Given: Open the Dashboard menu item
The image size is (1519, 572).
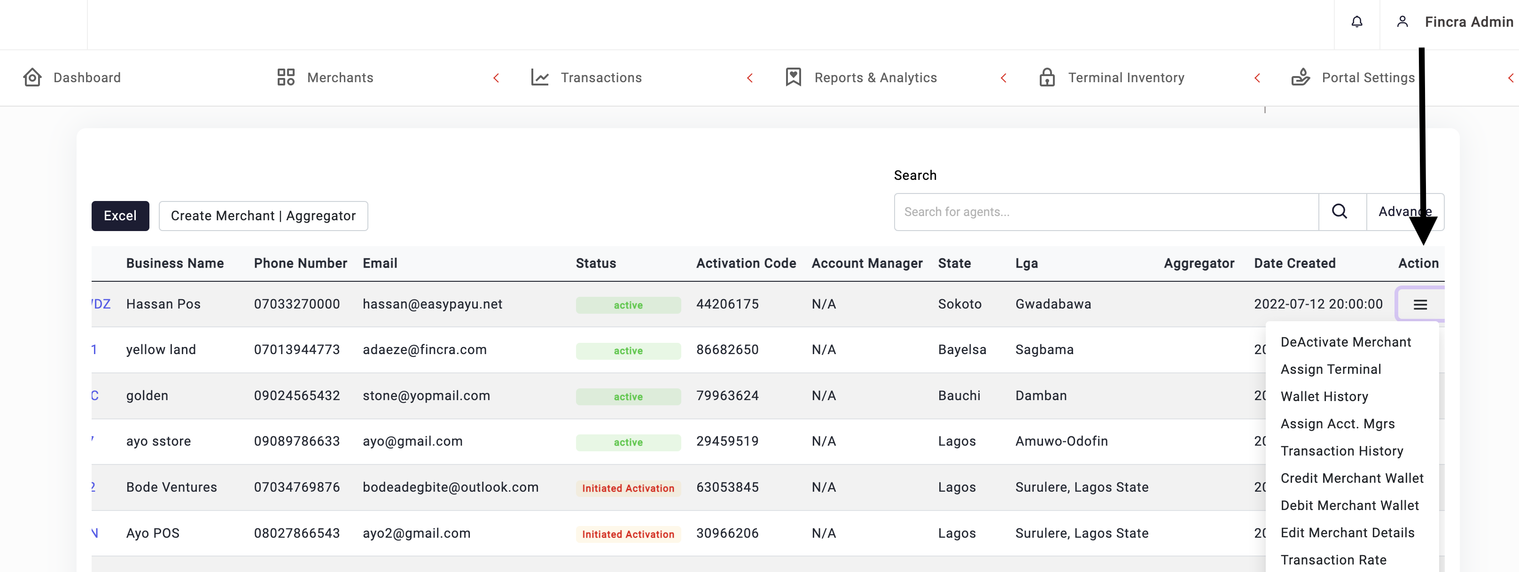Looking at the screenshot, I should [x=86, y=78].
